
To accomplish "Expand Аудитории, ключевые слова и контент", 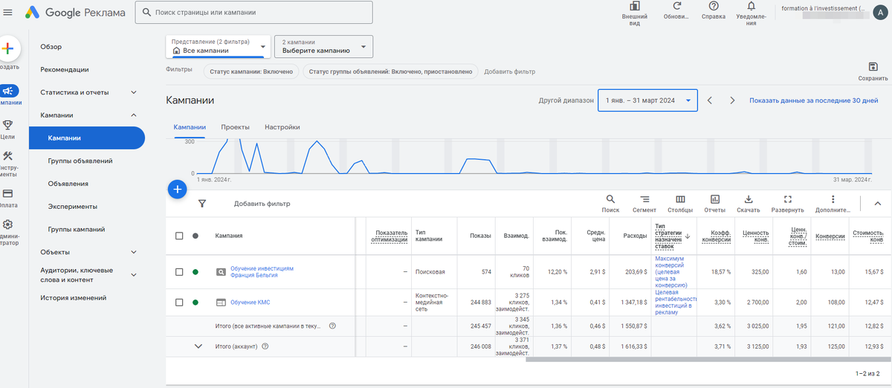I will point(134,275).
